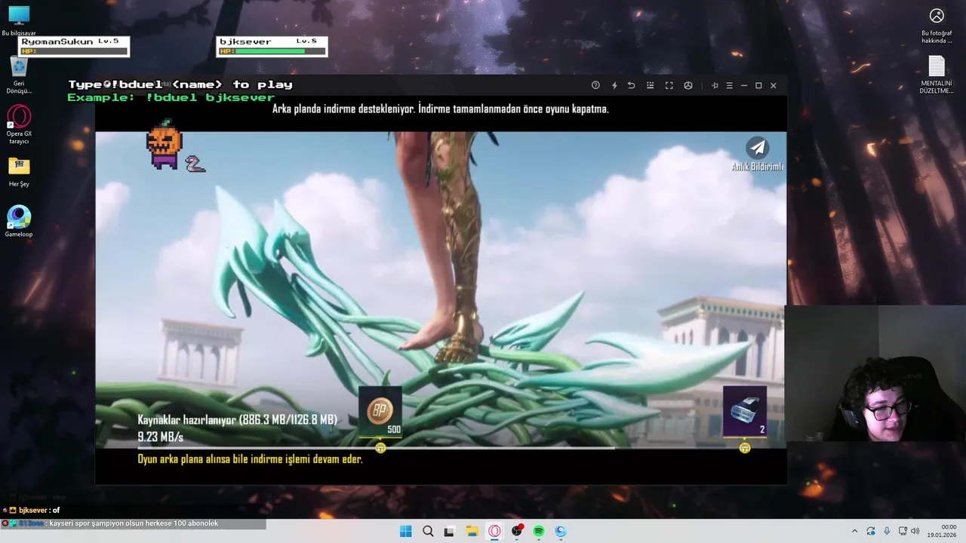The image size is (966, 543).
Task: Open the keymapping grid icon in toolbar
Action: [650, 85]
